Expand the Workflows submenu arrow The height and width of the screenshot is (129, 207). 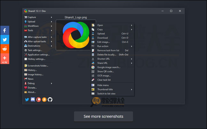click(51, 26)
